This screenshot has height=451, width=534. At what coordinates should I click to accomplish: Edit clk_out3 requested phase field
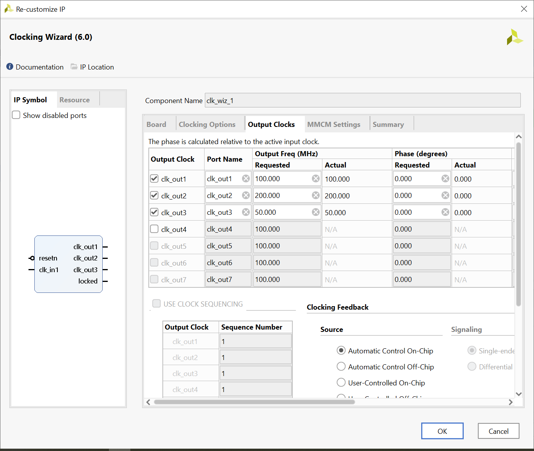tap(422, 212)
